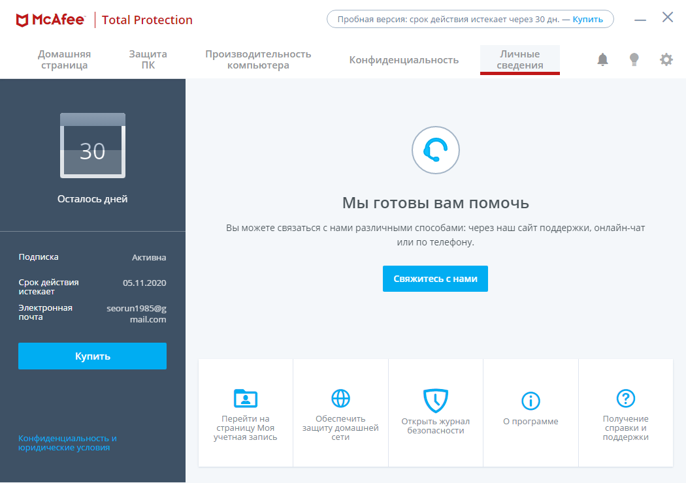The image size is (686, 483).
Task: Click the 30 days calendar icon
Action: point(93,146)
